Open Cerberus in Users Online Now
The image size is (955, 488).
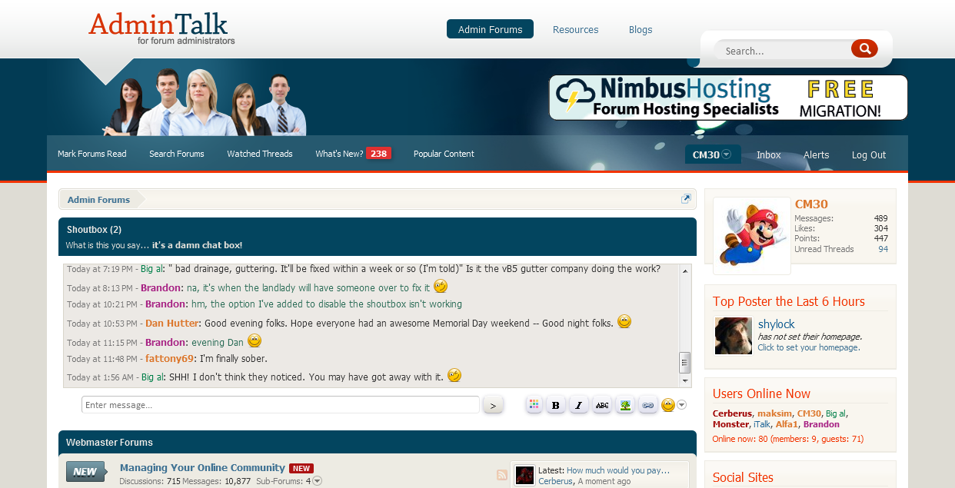tap(732, 413)
